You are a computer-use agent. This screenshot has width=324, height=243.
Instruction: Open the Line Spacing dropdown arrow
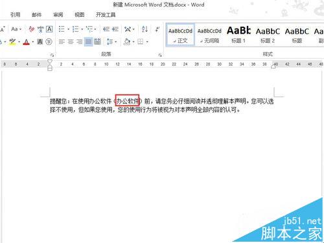(x=116, y=41)
